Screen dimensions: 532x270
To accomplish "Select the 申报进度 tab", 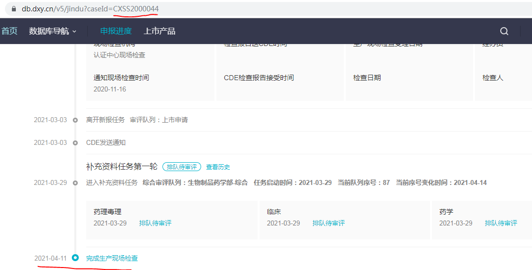I will click(x=116, y=31).
